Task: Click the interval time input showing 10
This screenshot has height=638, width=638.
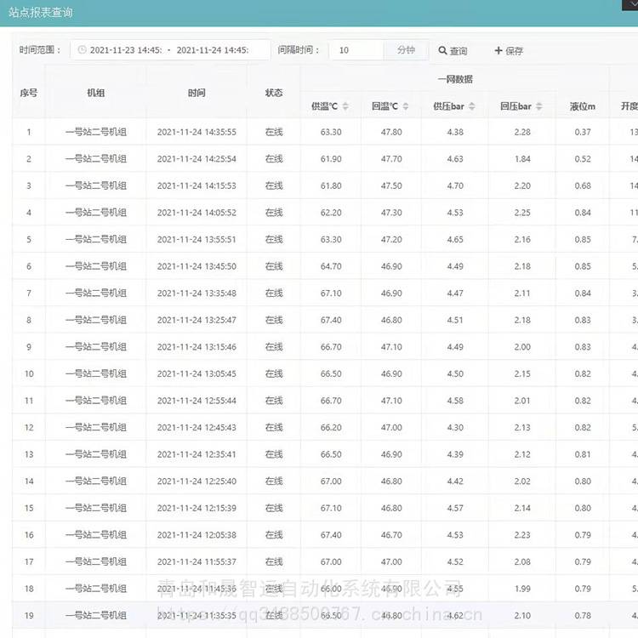Action: click(356, 50)
